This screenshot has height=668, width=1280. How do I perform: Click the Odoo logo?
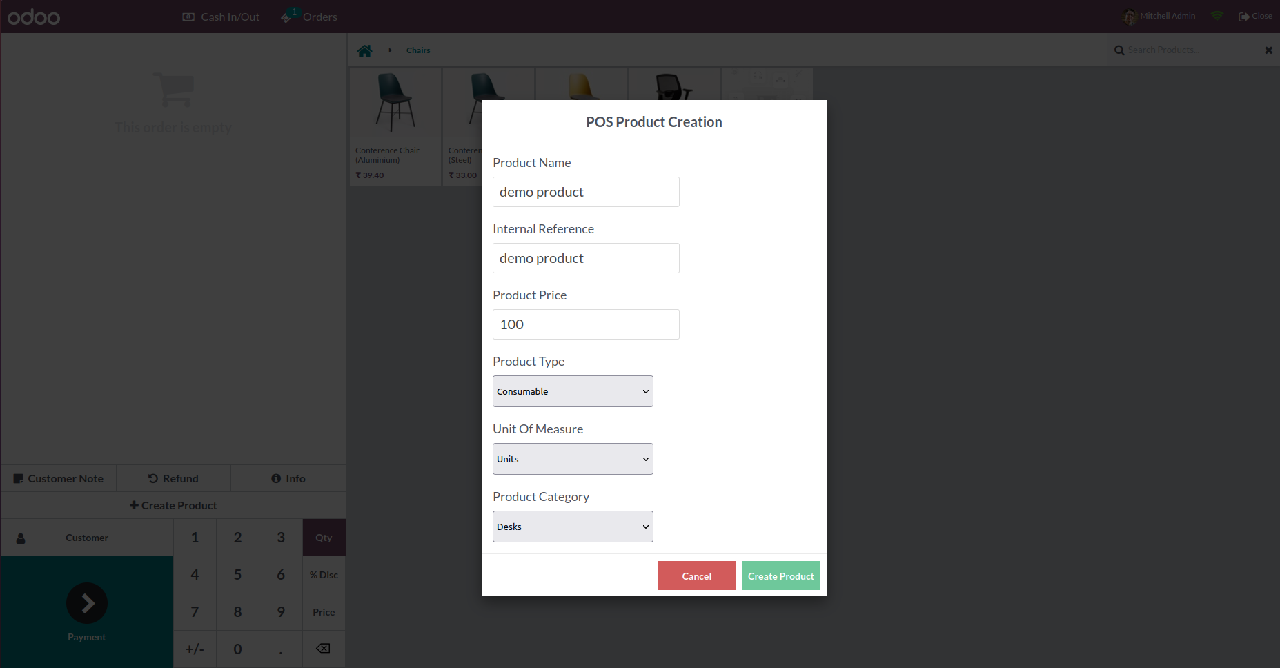coord(34,17)
